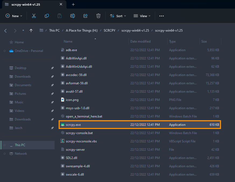The width and height of the screenshot is (235, 182).
Task: Open the Sort dropdown menu
Action: click(118, 16)
